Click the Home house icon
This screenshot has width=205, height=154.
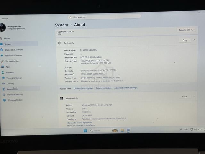(x=1, y=38)
